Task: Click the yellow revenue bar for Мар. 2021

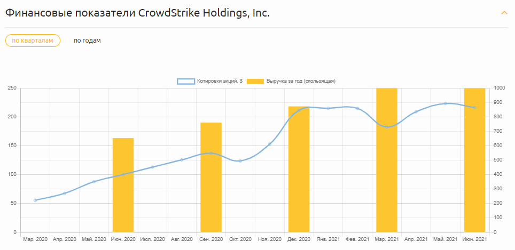Action: [x=387, y=160]
